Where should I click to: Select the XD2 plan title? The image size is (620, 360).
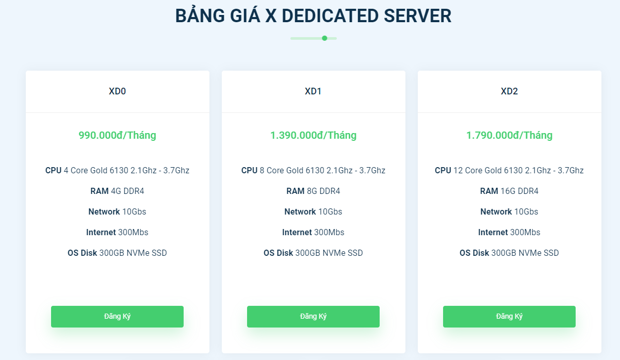[x=509, y=91]
